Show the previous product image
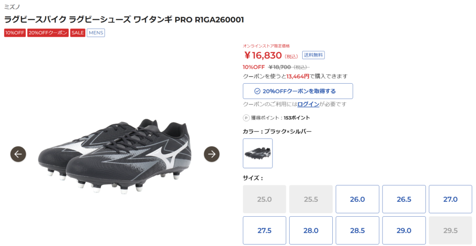 [18, 154]
